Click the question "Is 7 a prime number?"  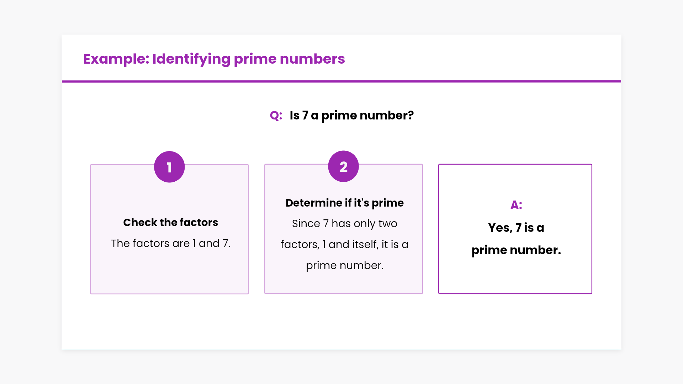click(x=351, y=116)
